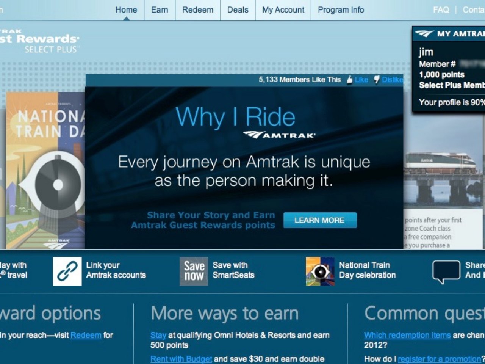
Task: Click the Amtrak logo under Why I Ride
Action: click(279, 135)
